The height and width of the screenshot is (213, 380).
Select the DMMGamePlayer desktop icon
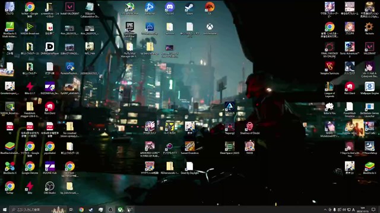tap(50, 49)
